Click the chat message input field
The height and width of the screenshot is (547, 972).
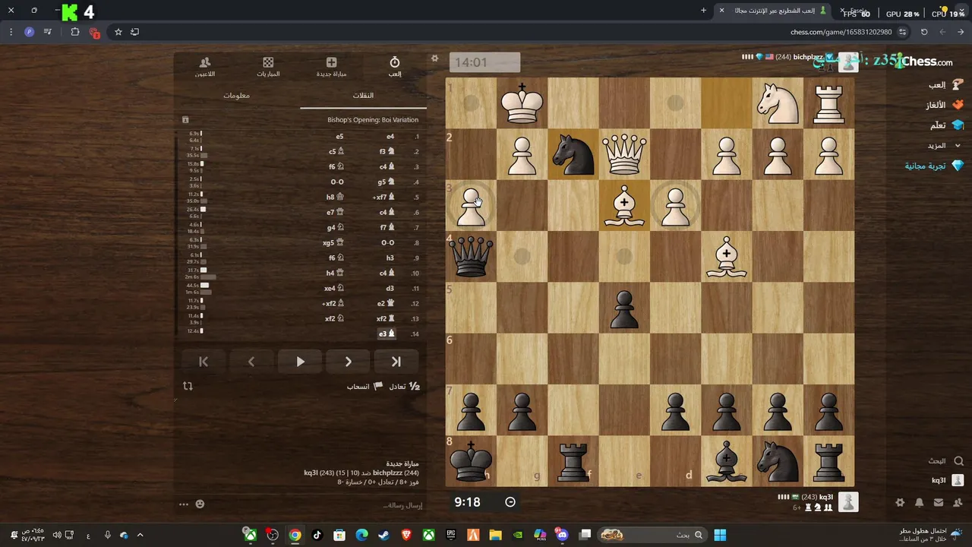pyautogui.click(x=319, y=504)
